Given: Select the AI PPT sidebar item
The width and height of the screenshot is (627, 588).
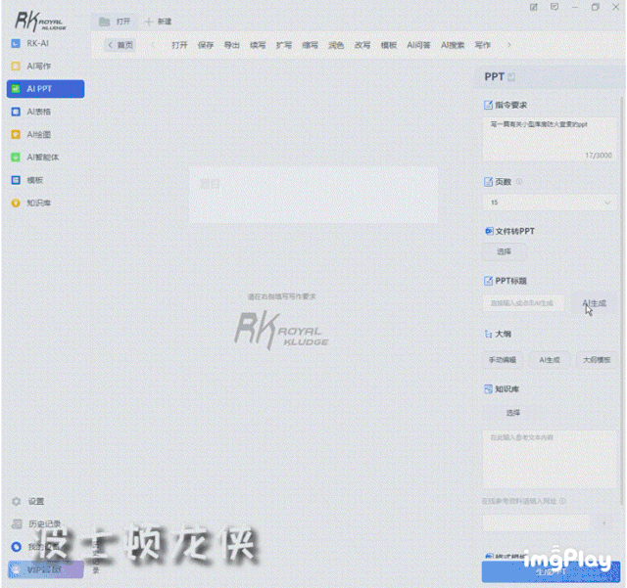Looking at the screenshot, I should coord(45,89).
